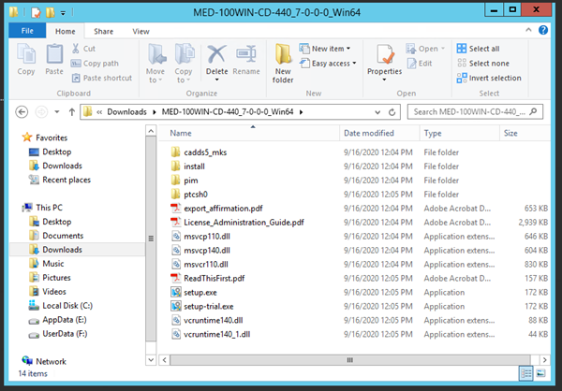Select the install folder
This screenshot has height=391, width=562.
pos(194,167)
